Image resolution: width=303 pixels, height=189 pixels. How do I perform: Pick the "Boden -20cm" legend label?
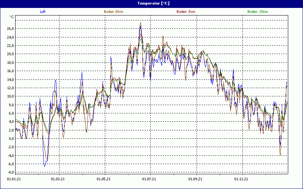(258, 12)
